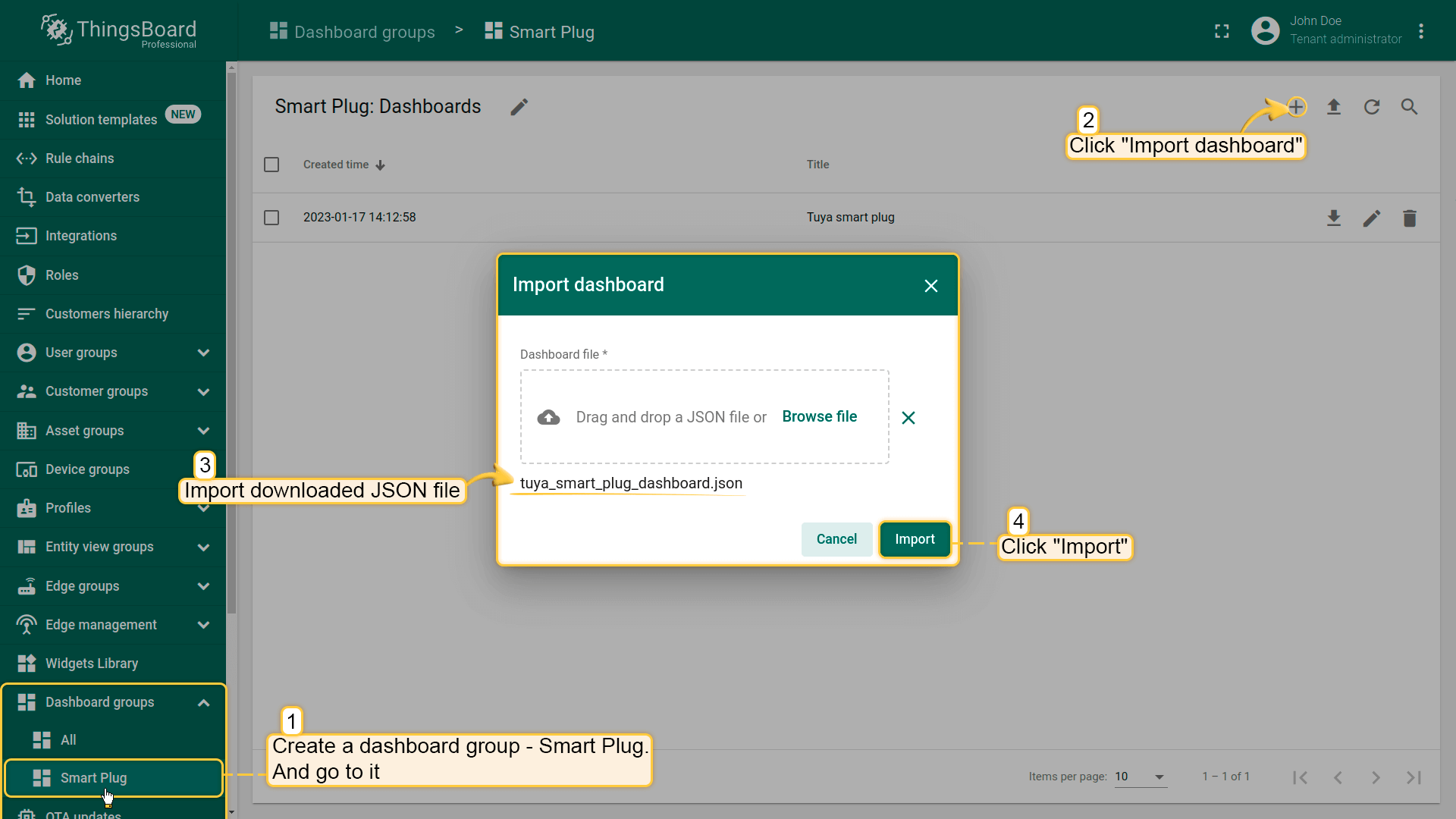The image size is (1456, 819).
Task: Click Browse file link
Action: click(x=819, y=416)
